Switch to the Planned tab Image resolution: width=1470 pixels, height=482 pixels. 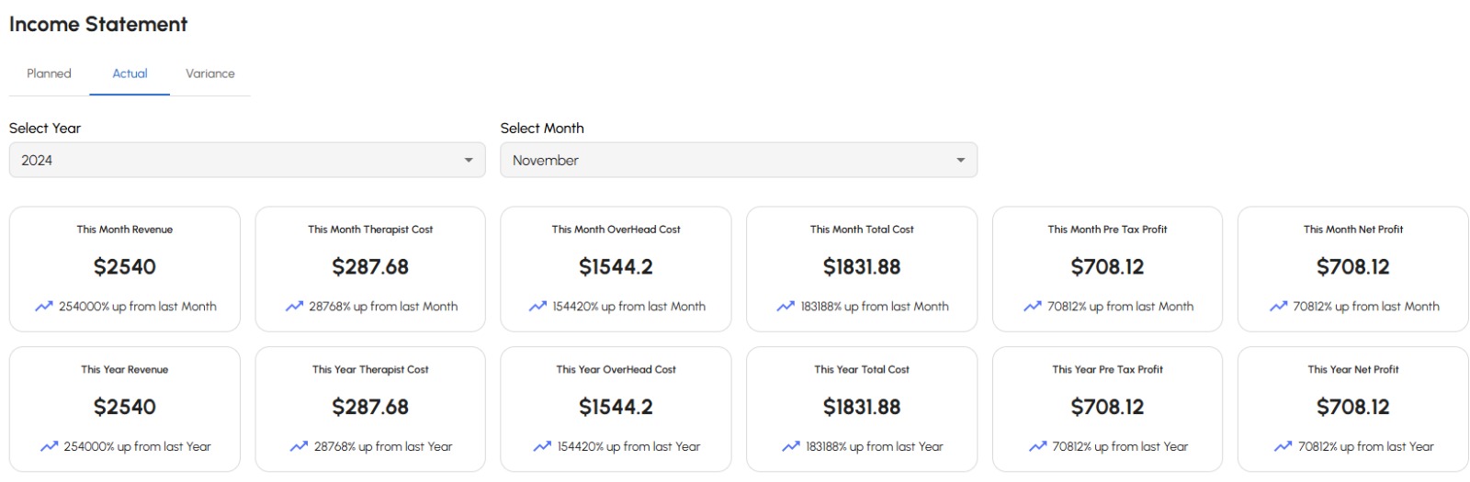49,73
